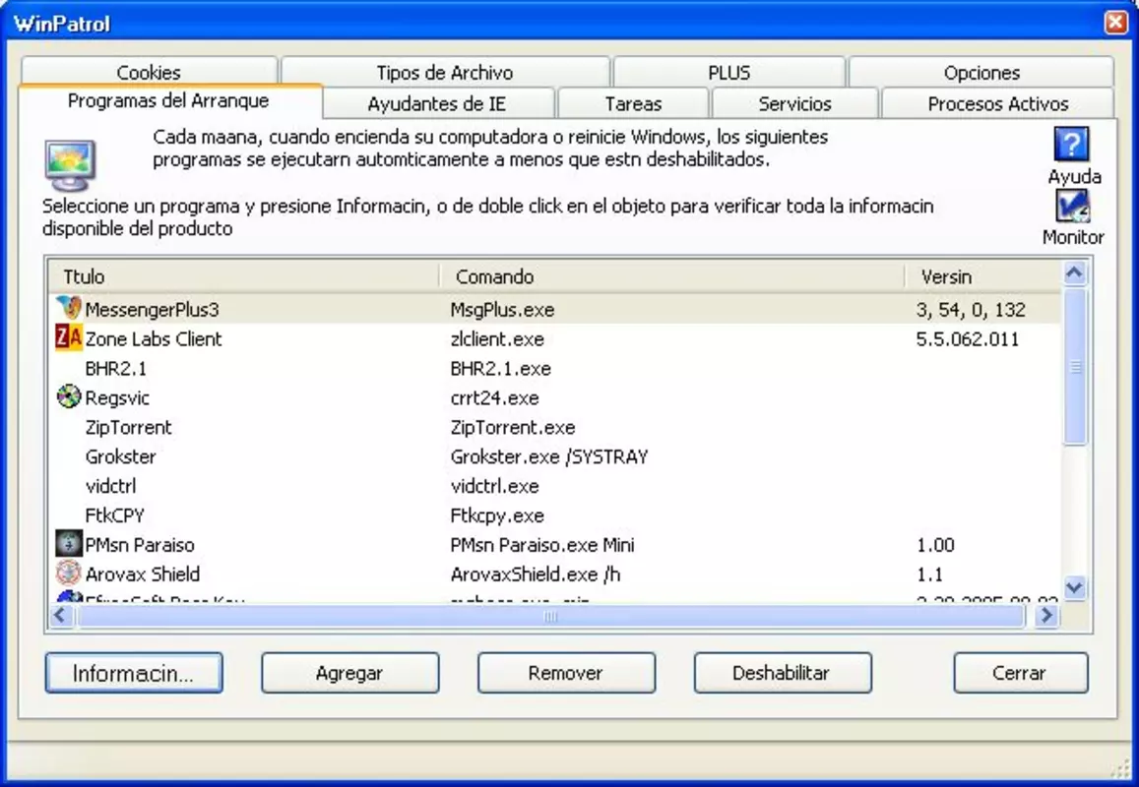This screenshot has height=787, width=1139.
Task: Click the Deshabilitar button
Action: pyautogui.click(x=783, y=673)
